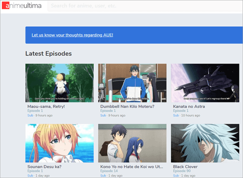Open the Kono Yo no Hate thumbnail
The height and width of the screenshot is (178, 243).
coord(132,143)
